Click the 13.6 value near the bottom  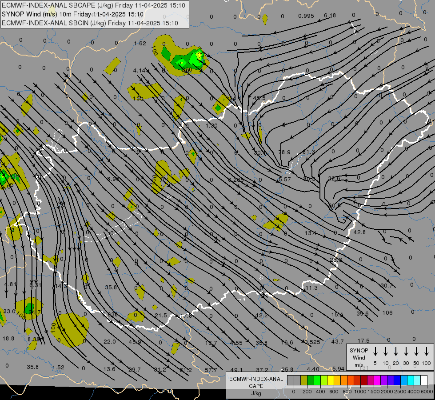(109, 369)
